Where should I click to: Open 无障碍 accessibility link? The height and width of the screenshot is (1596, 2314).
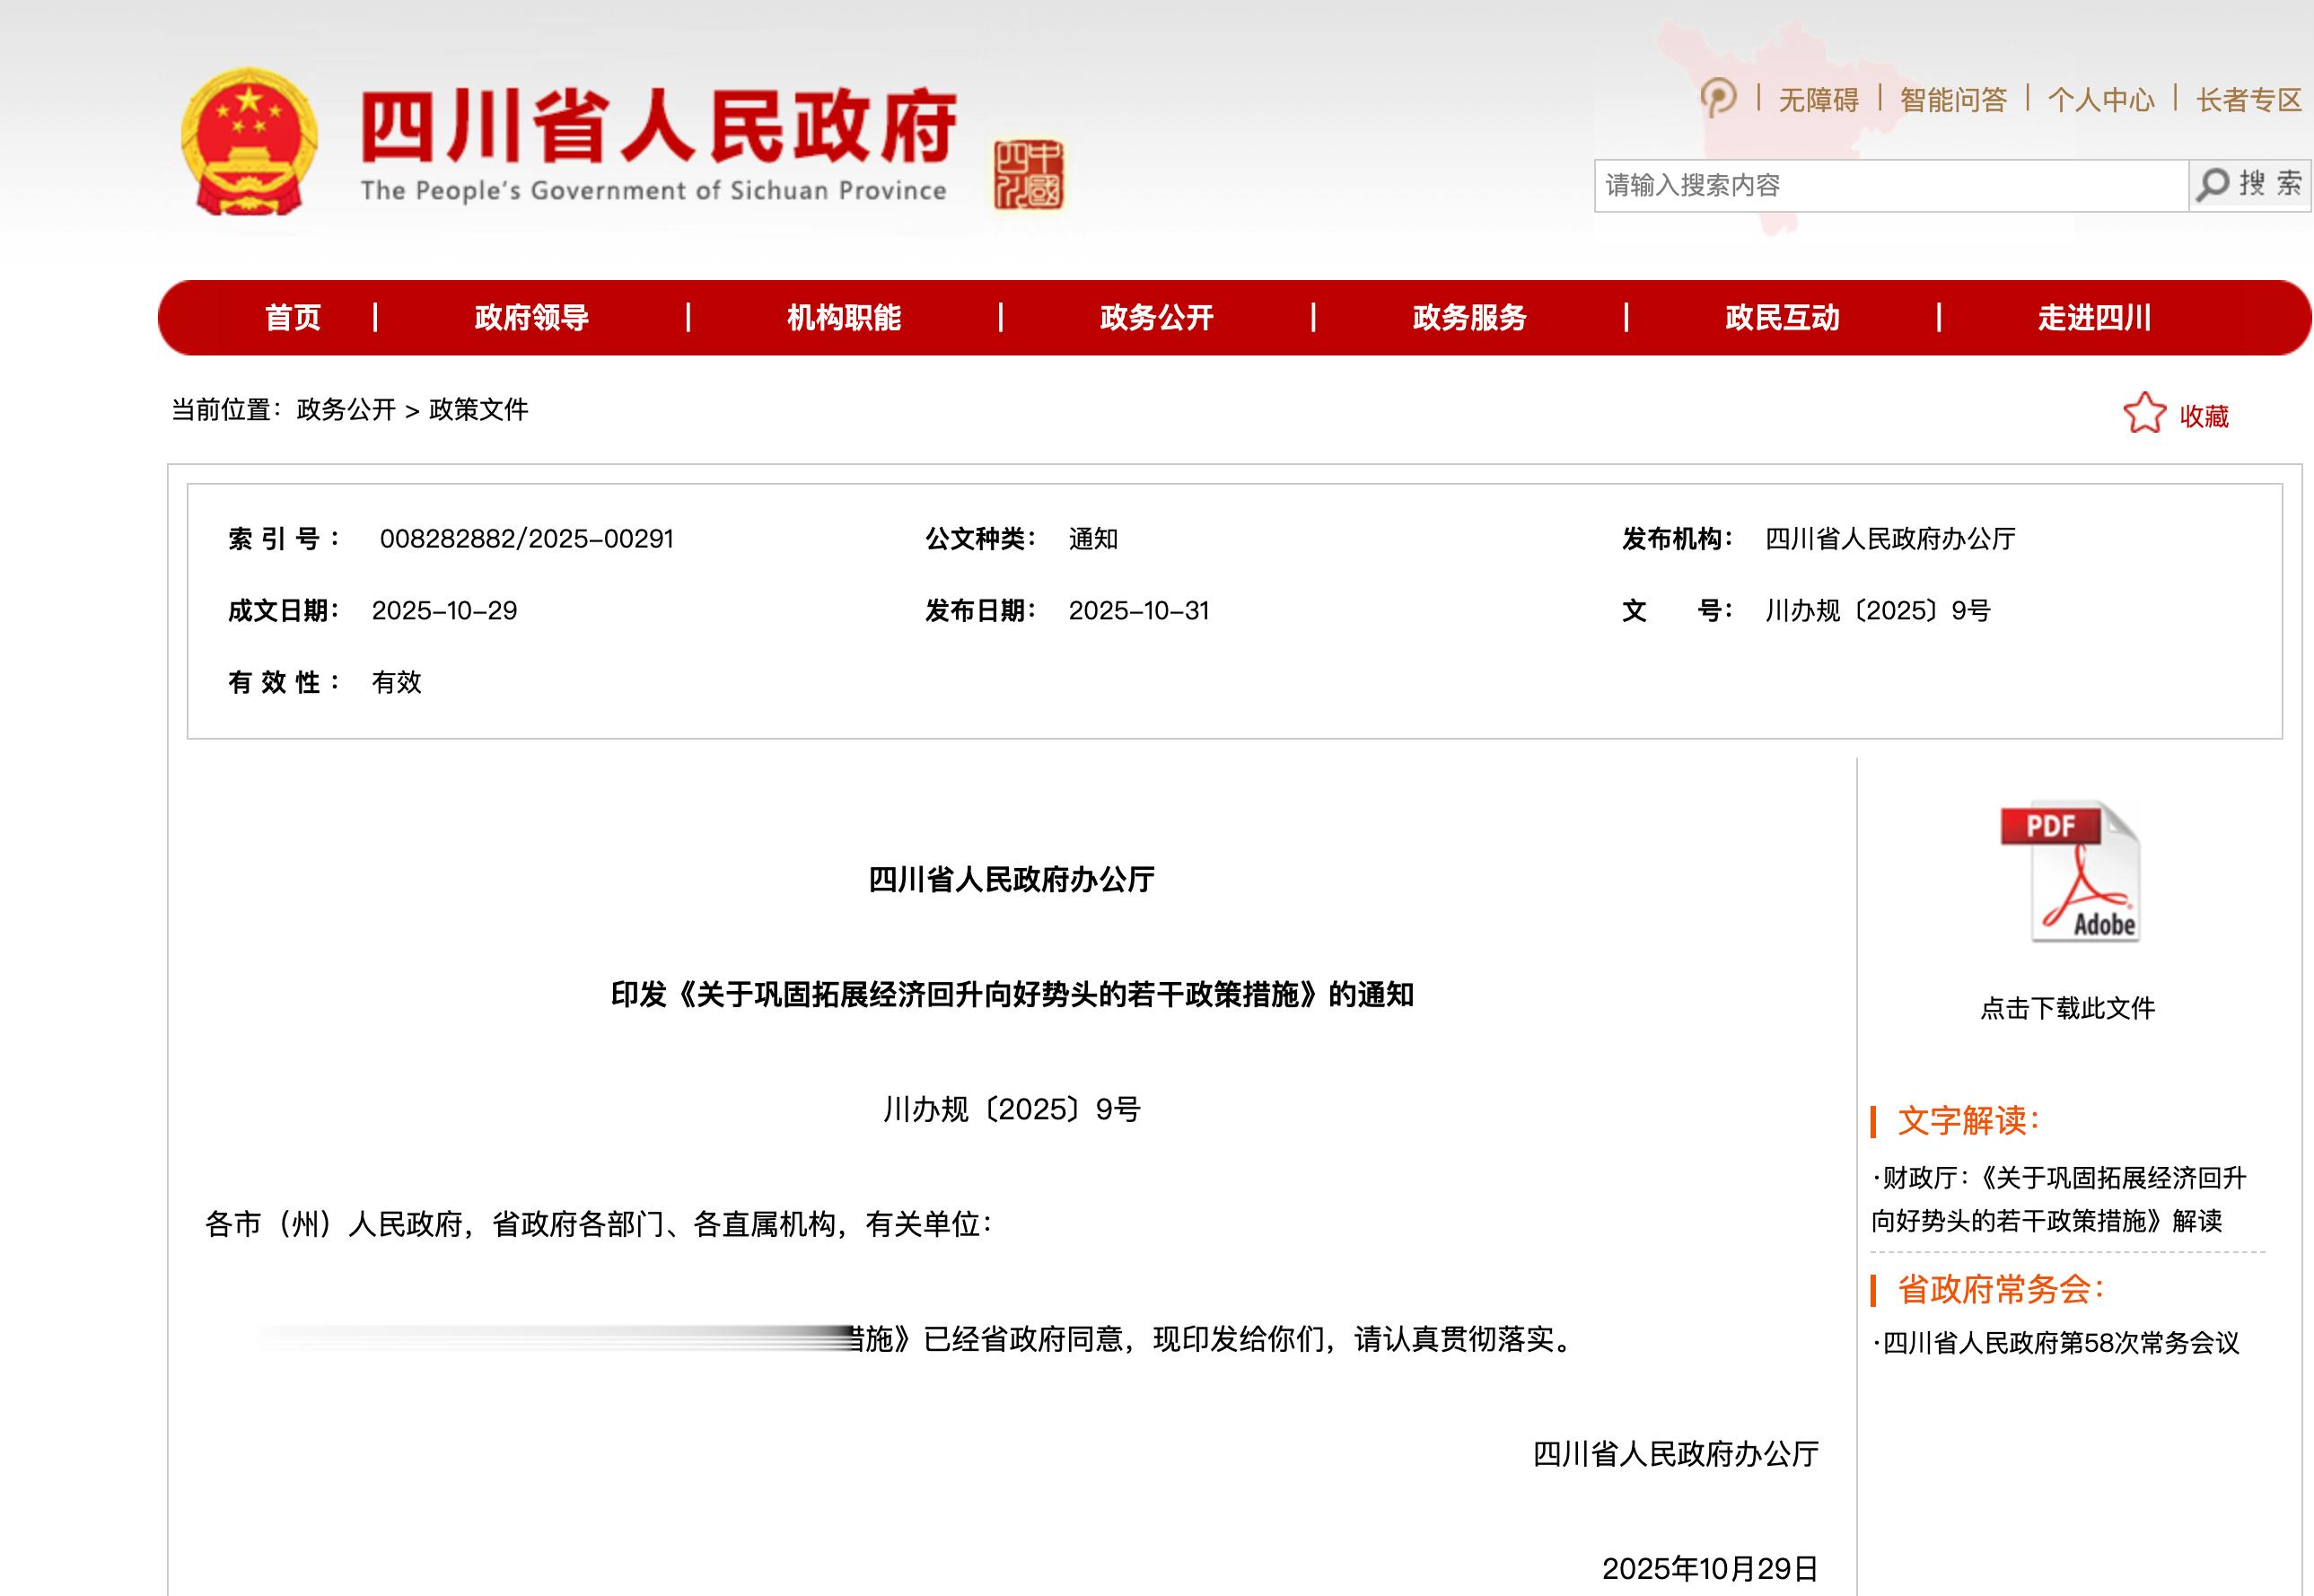pyautogui.click(x=1818, y=100)
